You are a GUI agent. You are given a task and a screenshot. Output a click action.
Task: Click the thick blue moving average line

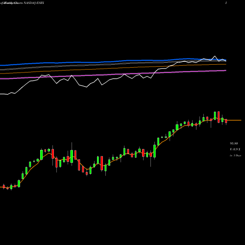coord(113,62)
